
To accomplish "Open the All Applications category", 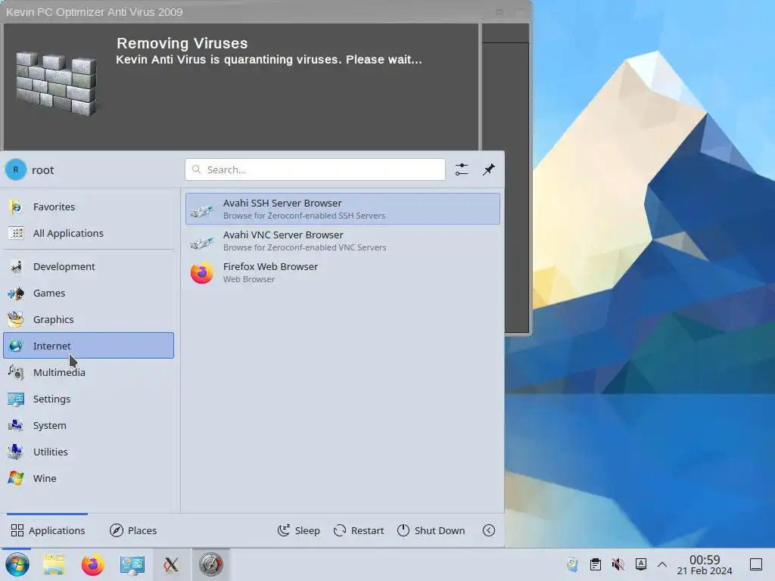I will (89, 233).
